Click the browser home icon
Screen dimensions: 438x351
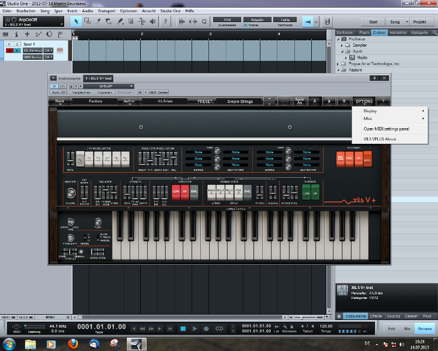339,316
